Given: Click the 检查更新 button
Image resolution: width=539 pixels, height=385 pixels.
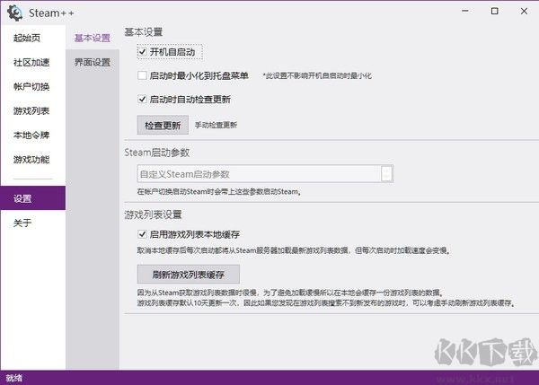Looking at the screenshot, I should click(163, 125).
